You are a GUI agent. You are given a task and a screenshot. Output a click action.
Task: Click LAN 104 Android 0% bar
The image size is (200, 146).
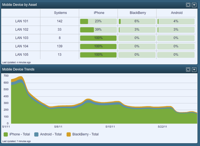(176, 46)
